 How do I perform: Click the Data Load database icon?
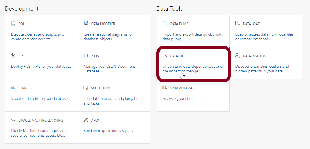click(237, 24)
